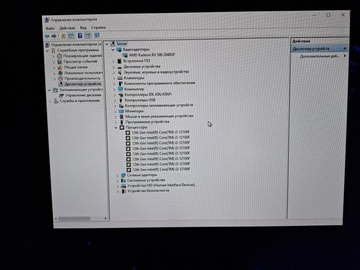Screen dimensions: 360x270
Task: Click left pane scrollbar right arrow
Action: (105, 219)
